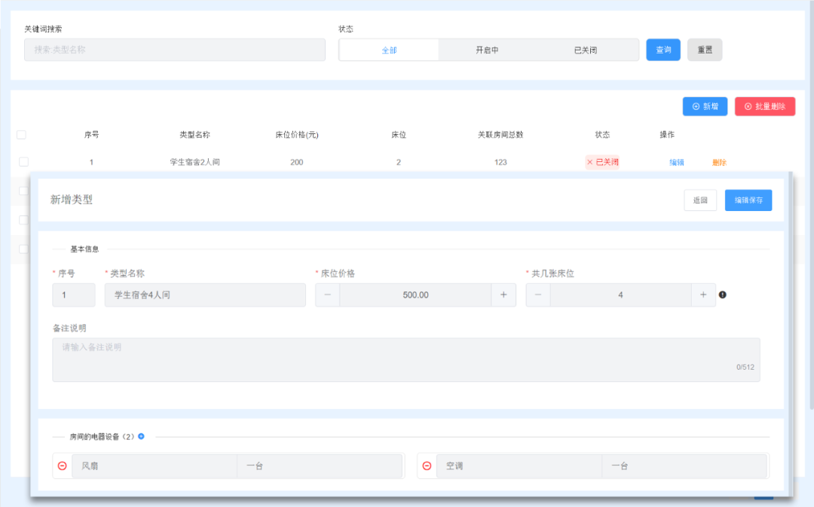Increase 共几张床位 bed count
This screenshot has height=507, width=814.
pos(703,295)
